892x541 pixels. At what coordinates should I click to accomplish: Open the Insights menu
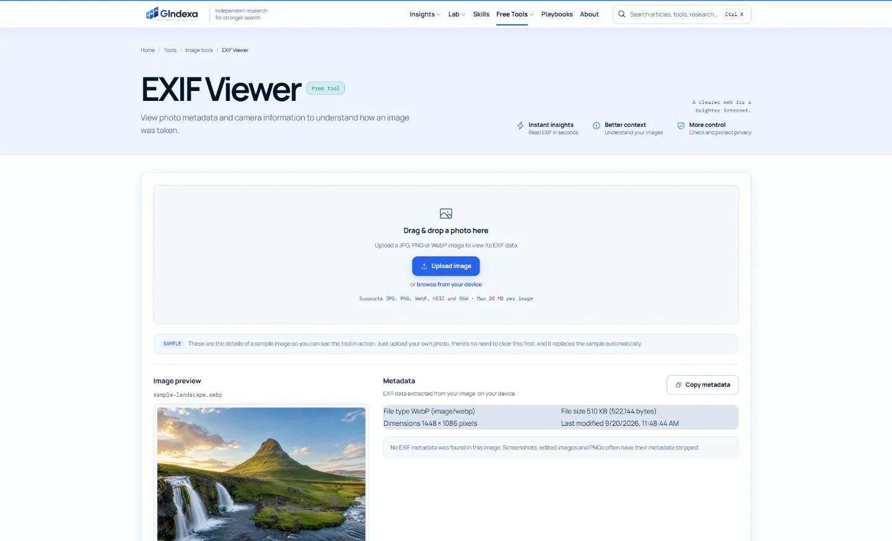click(x=422, y=14)
